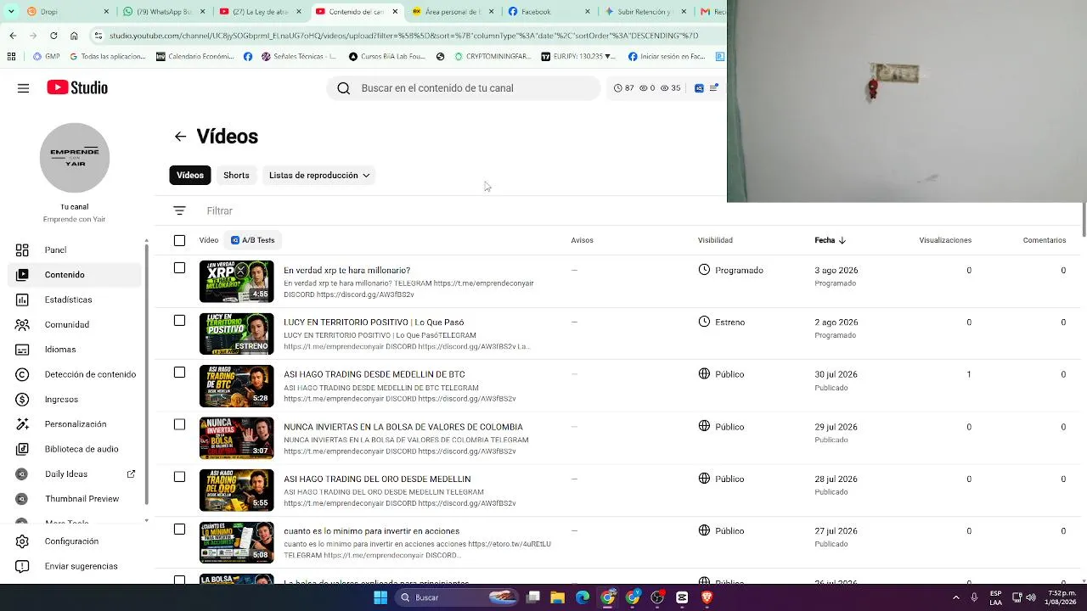The image size is (1087, 611).
Task: Open Estadísticas from the sidebar
Action: coord(75,300)
